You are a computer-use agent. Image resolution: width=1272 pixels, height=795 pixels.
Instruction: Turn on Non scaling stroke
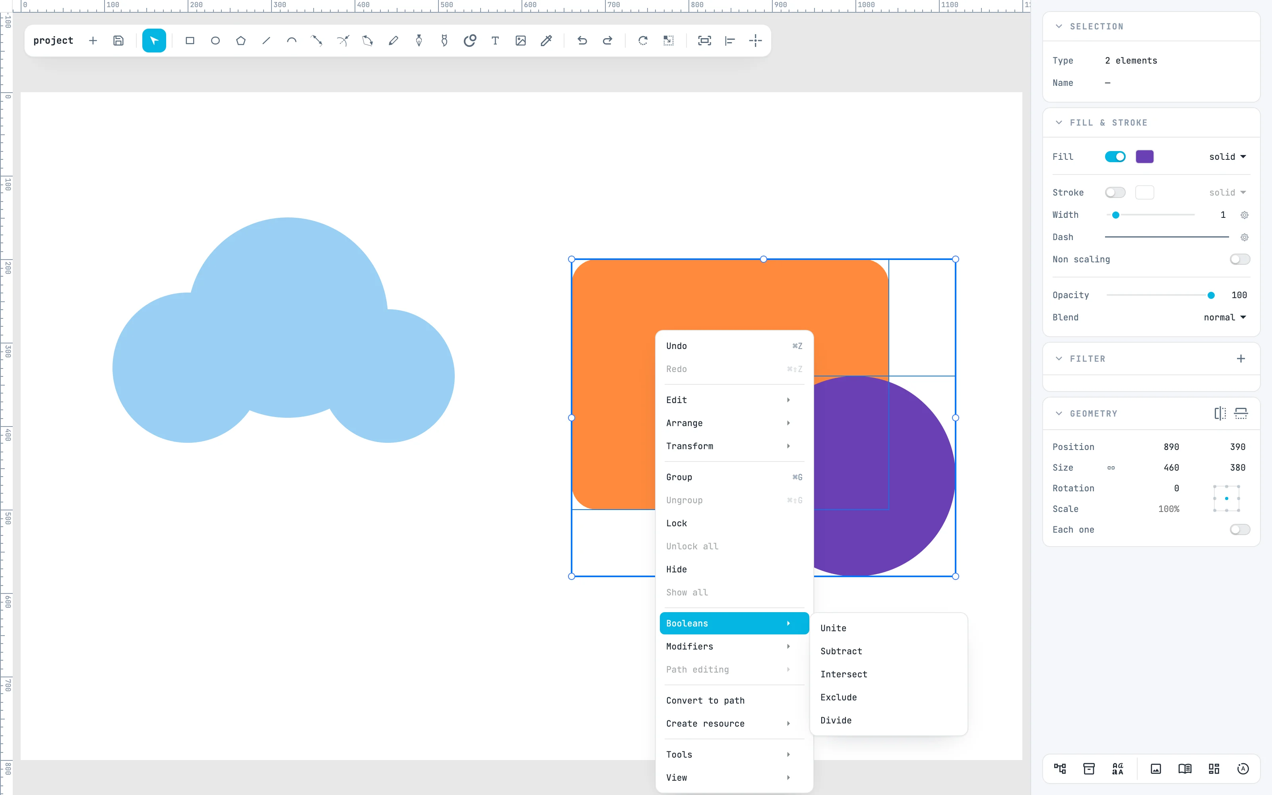click(x=1239, y=259)
